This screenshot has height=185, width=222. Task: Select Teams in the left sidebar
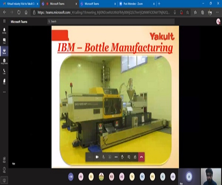(4, 51)
